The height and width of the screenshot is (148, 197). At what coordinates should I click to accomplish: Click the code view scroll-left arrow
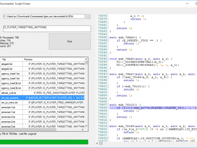point(97,143)
